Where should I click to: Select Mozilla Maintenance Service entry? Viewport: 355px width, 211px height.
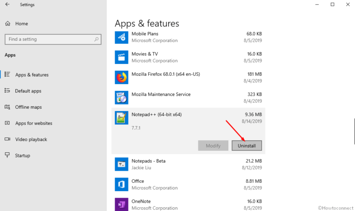161,94
